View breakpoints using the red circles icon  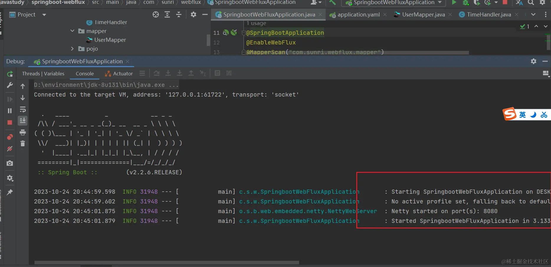[10, 137]
